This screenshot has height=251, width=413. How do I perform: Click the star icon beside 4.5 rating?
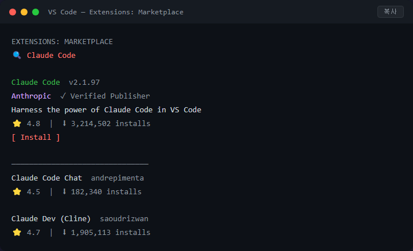[x=17, y=191]
